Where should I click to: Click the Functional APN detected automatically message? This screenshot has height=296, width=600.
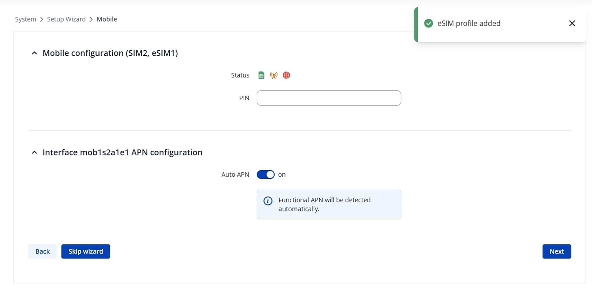(x=324, y=204)
